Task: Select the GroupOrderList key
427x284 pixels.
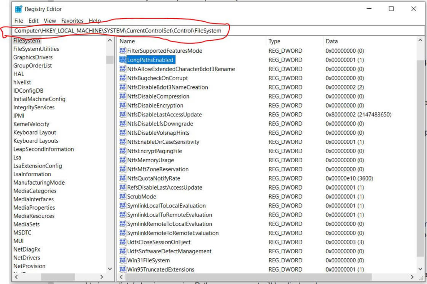Action: pos(33,65)
